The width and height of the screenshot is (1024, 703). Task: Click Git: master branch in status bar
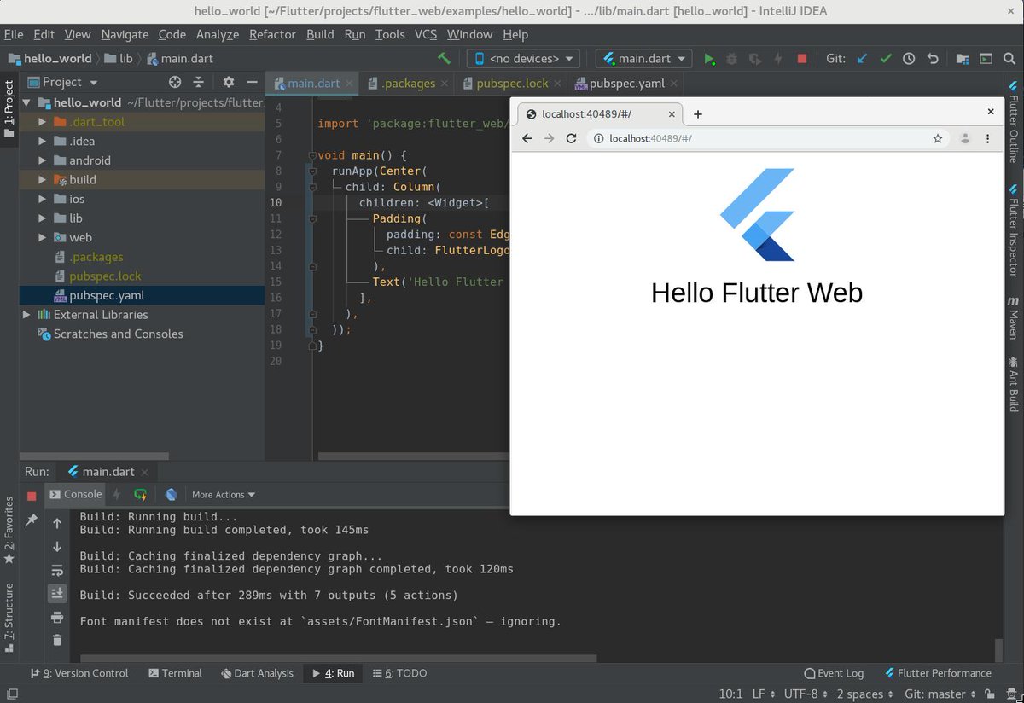941,694
